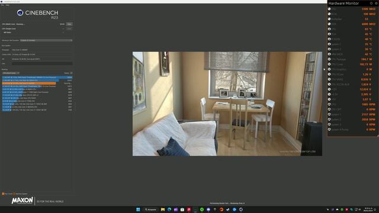Screen dimensions: 379x213
Task: Open the Help menu in Cinebench
Action: pyautogui.click(x=8, y=5)
